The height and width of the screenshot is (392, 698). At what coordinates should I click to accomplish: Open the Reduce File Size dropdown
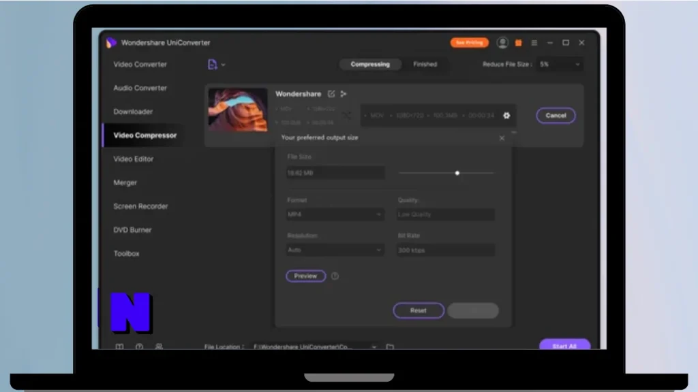click(560, 65)
